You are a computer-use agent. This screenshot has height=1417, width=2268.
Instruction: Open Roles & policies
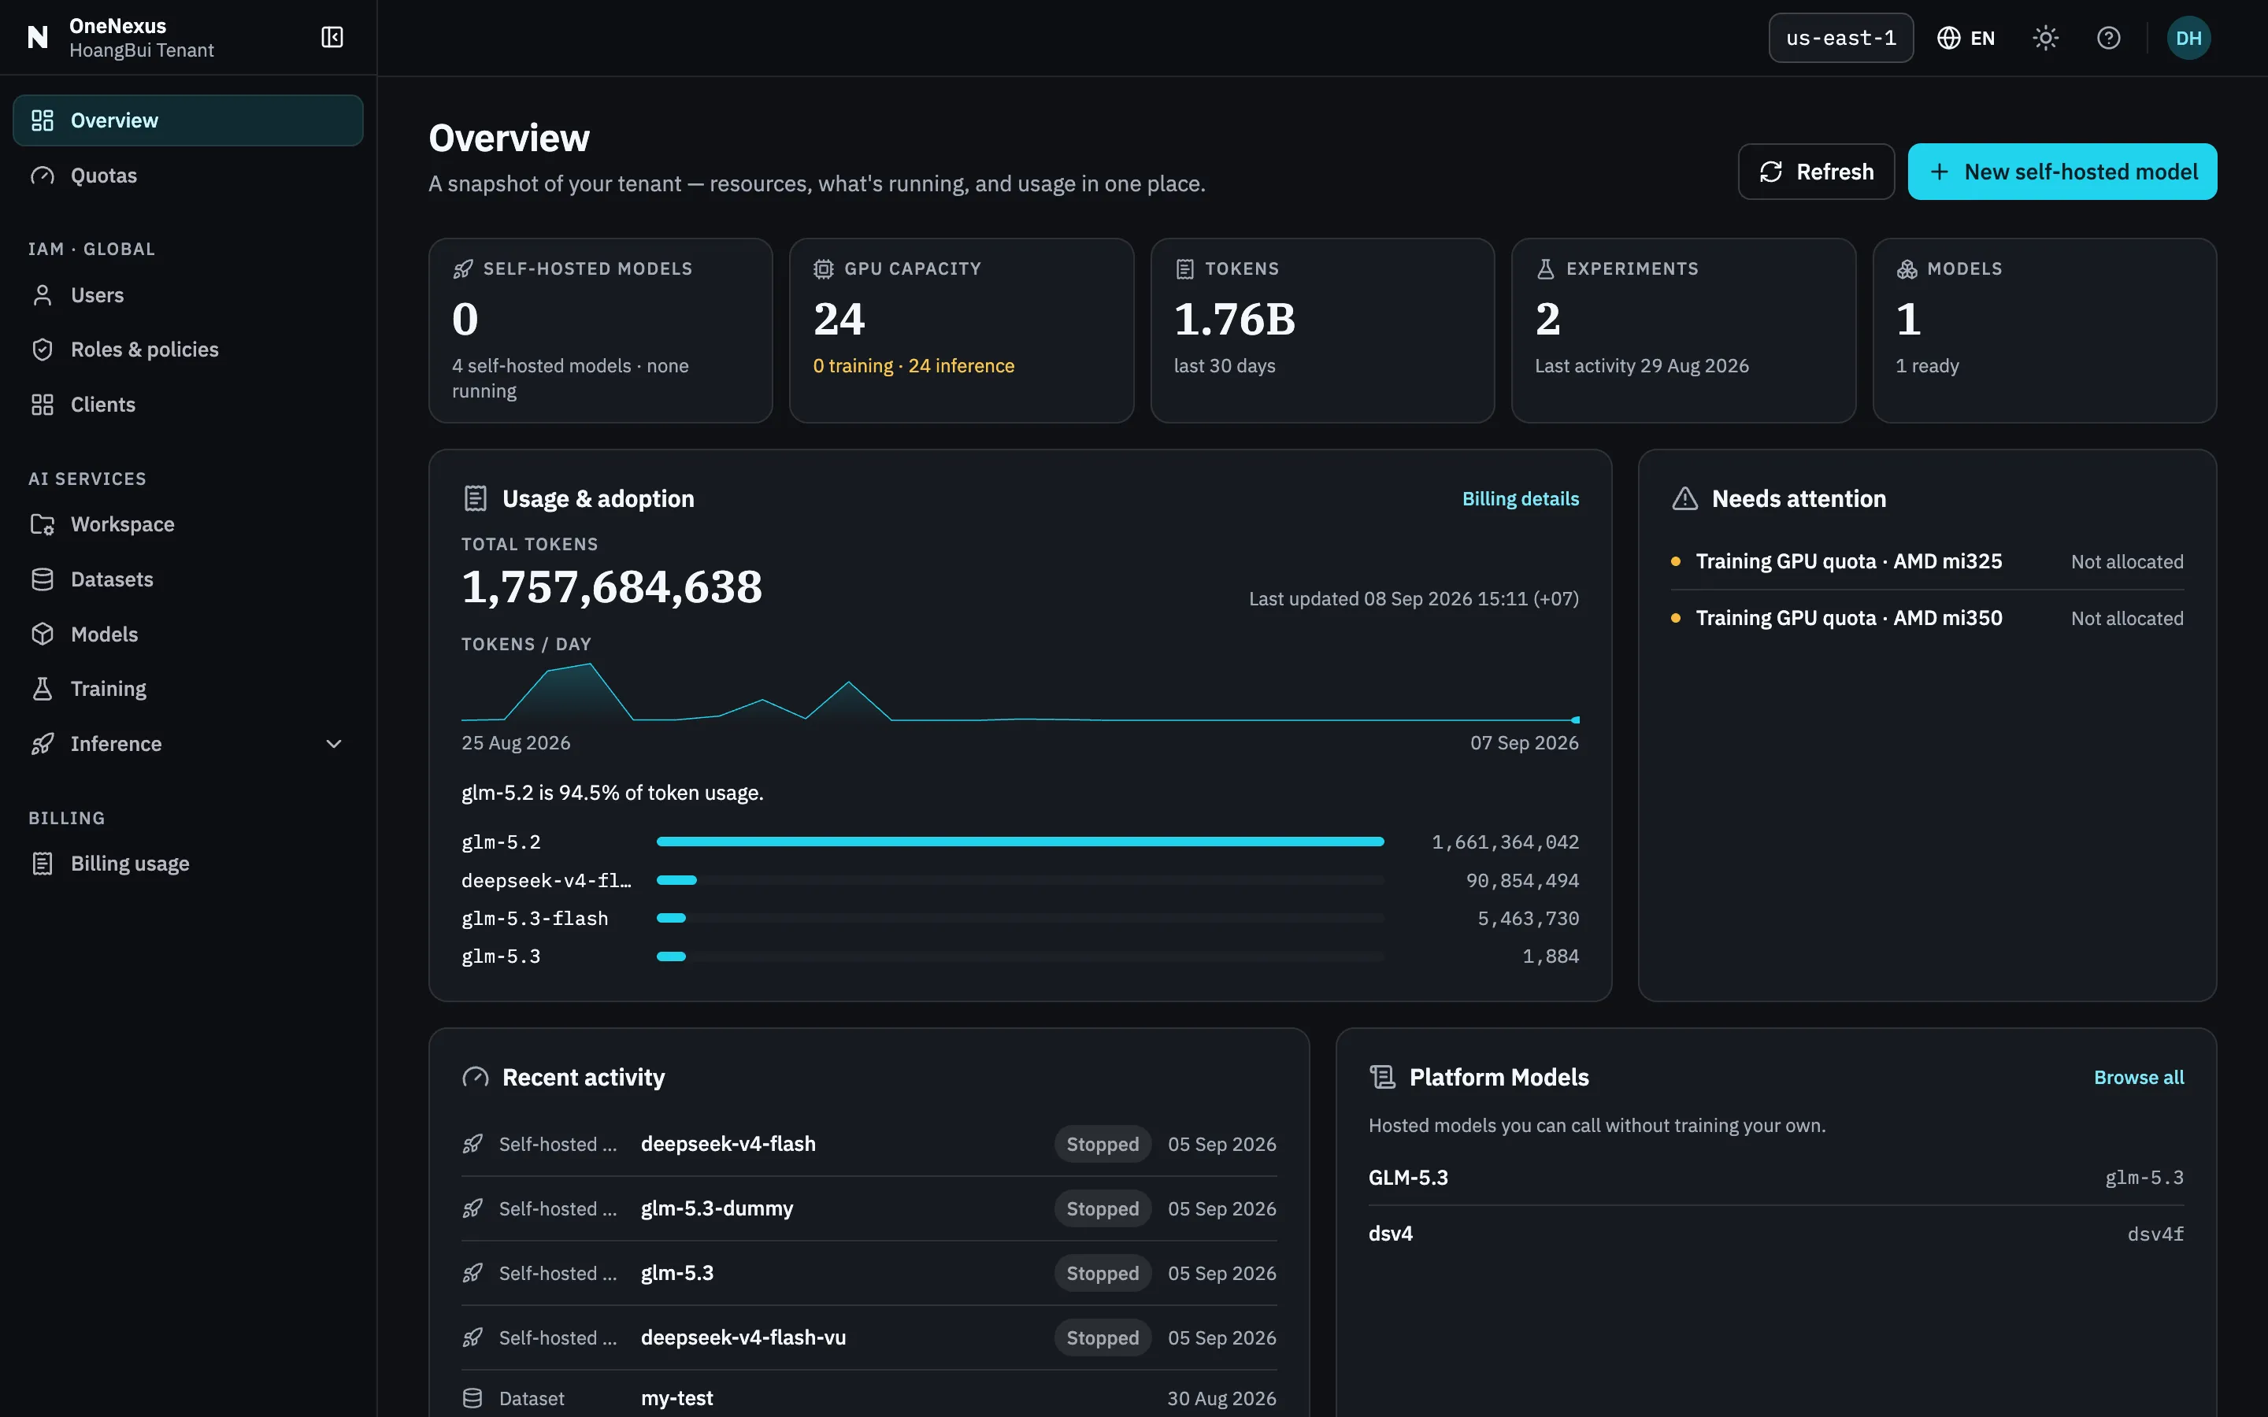point(188,350)
